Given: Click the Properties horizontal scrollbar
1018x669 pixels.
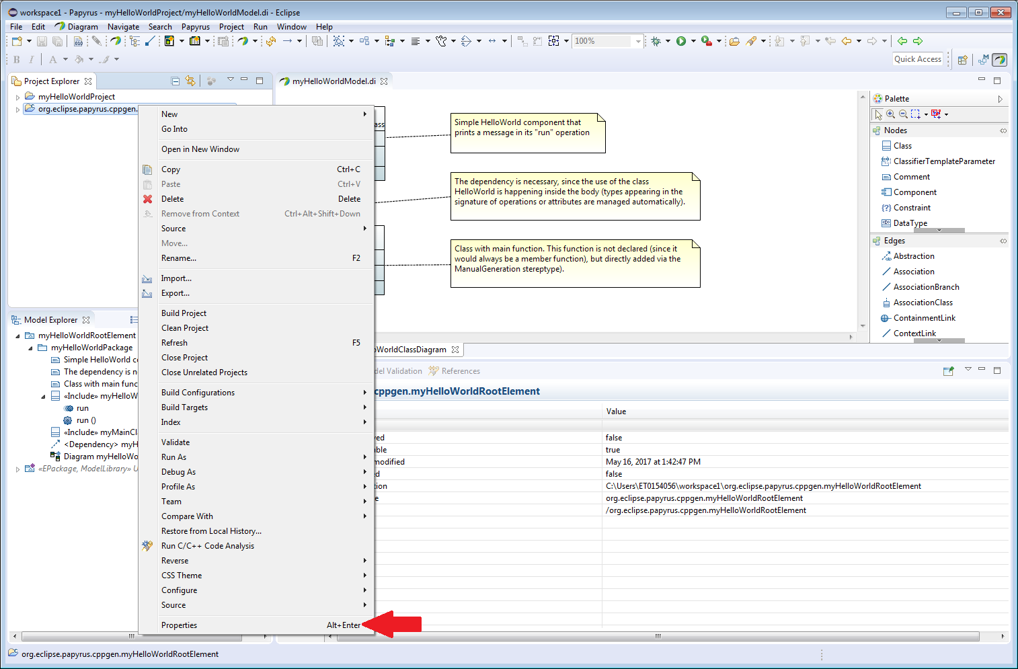Looking at the screenshot, I should pyautogui.click(x=658, y=636).
